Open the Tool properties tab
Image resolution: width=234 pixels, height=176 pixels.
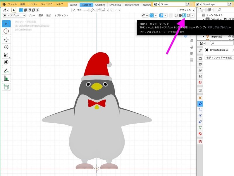pyautogui.click(x=200, y=51)
